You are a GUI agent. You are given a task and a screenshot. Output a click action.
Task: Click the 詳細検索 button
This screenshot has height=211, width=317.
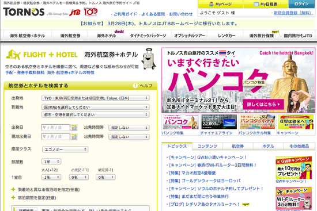(25, 209)
